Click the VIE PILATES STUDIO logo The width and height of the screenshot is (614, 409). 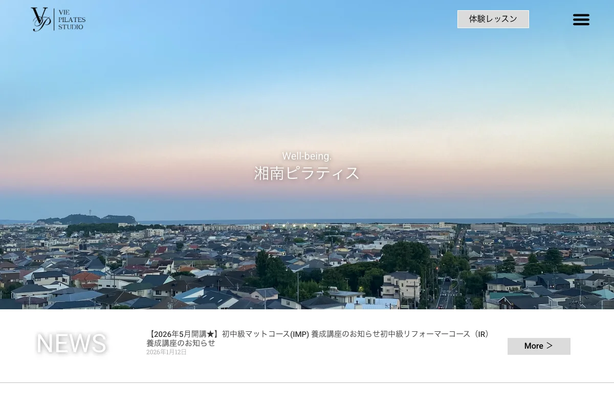pos(58,19)
